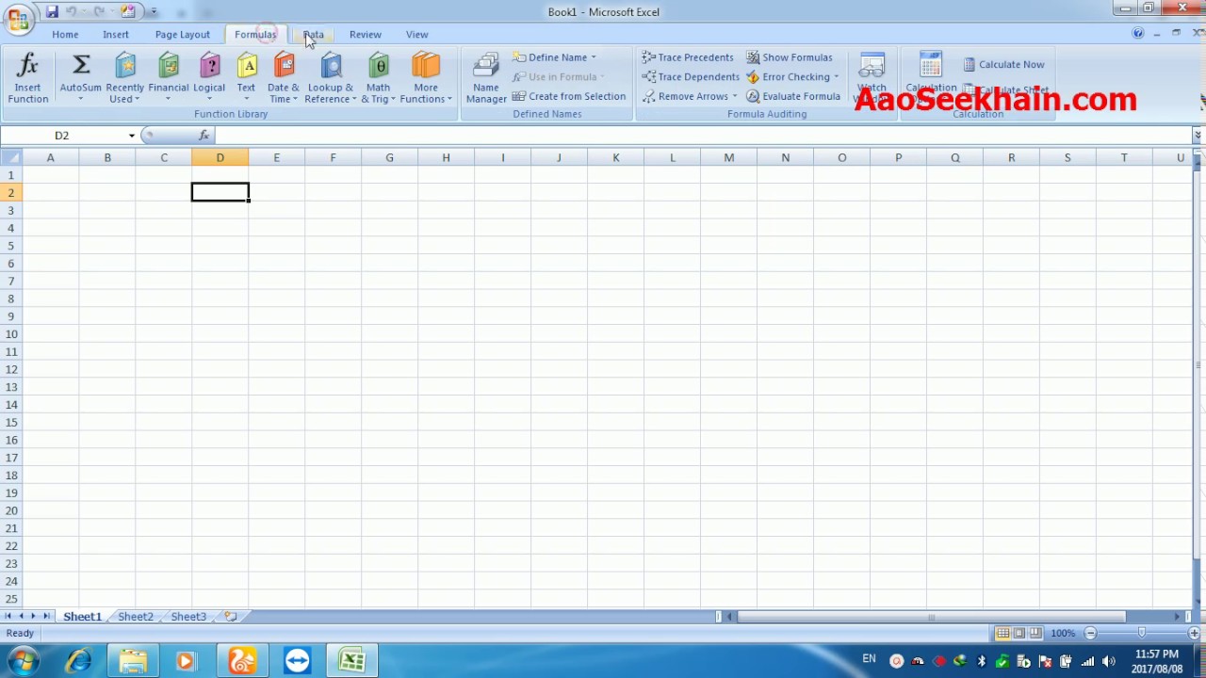Open Calculation Options
The image size is (1206, 678).
[931, 78]
